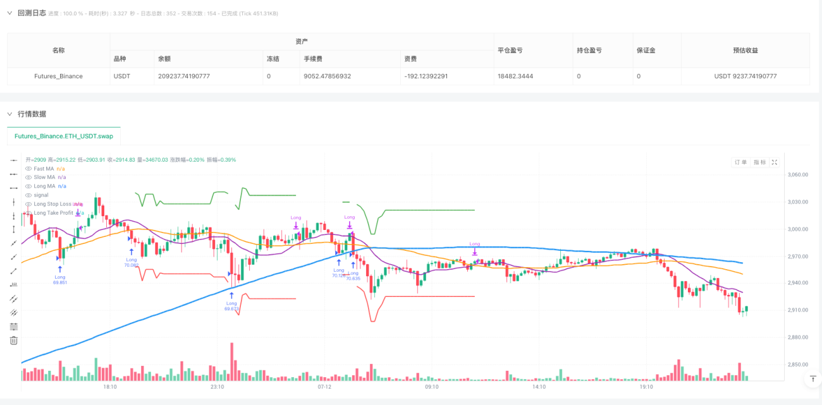822x405 pixels.
Task: Select the Futures_Binance.ETH_USDT.swap tab
Action: (x=63, y=136)
